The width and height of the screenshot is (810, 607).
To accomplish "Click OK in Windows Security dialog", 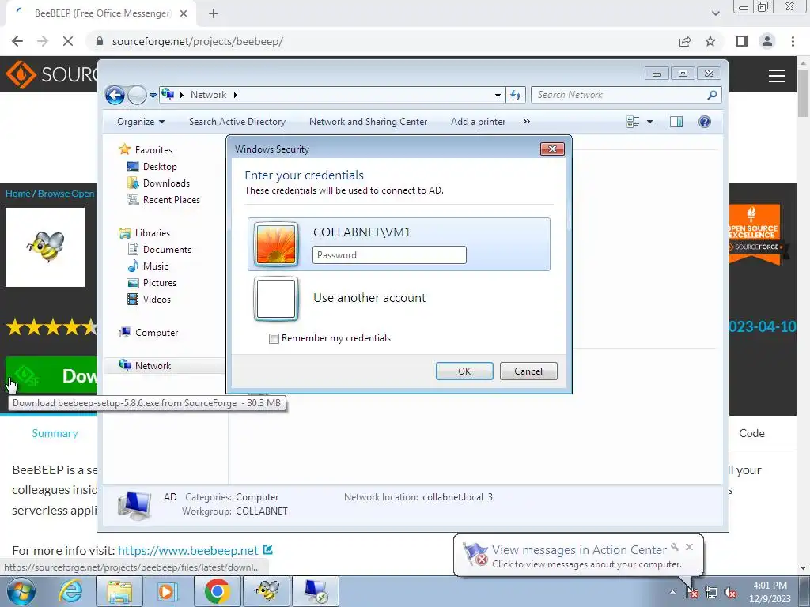I will click(x=464, y=371).
